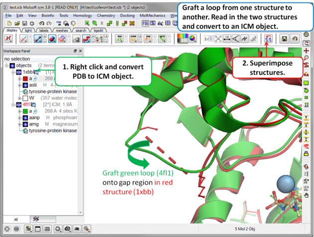Click the Superimpose structures toolbar icon
This screenshot has width=314, height=237.
click(x=269, y=39)
